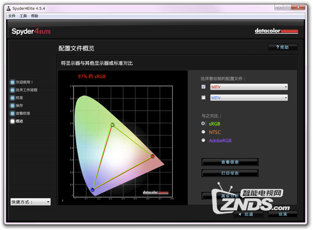The image size is (313, 230).
Task: Open the blue MITV profile dropdown
Action: 249,98
